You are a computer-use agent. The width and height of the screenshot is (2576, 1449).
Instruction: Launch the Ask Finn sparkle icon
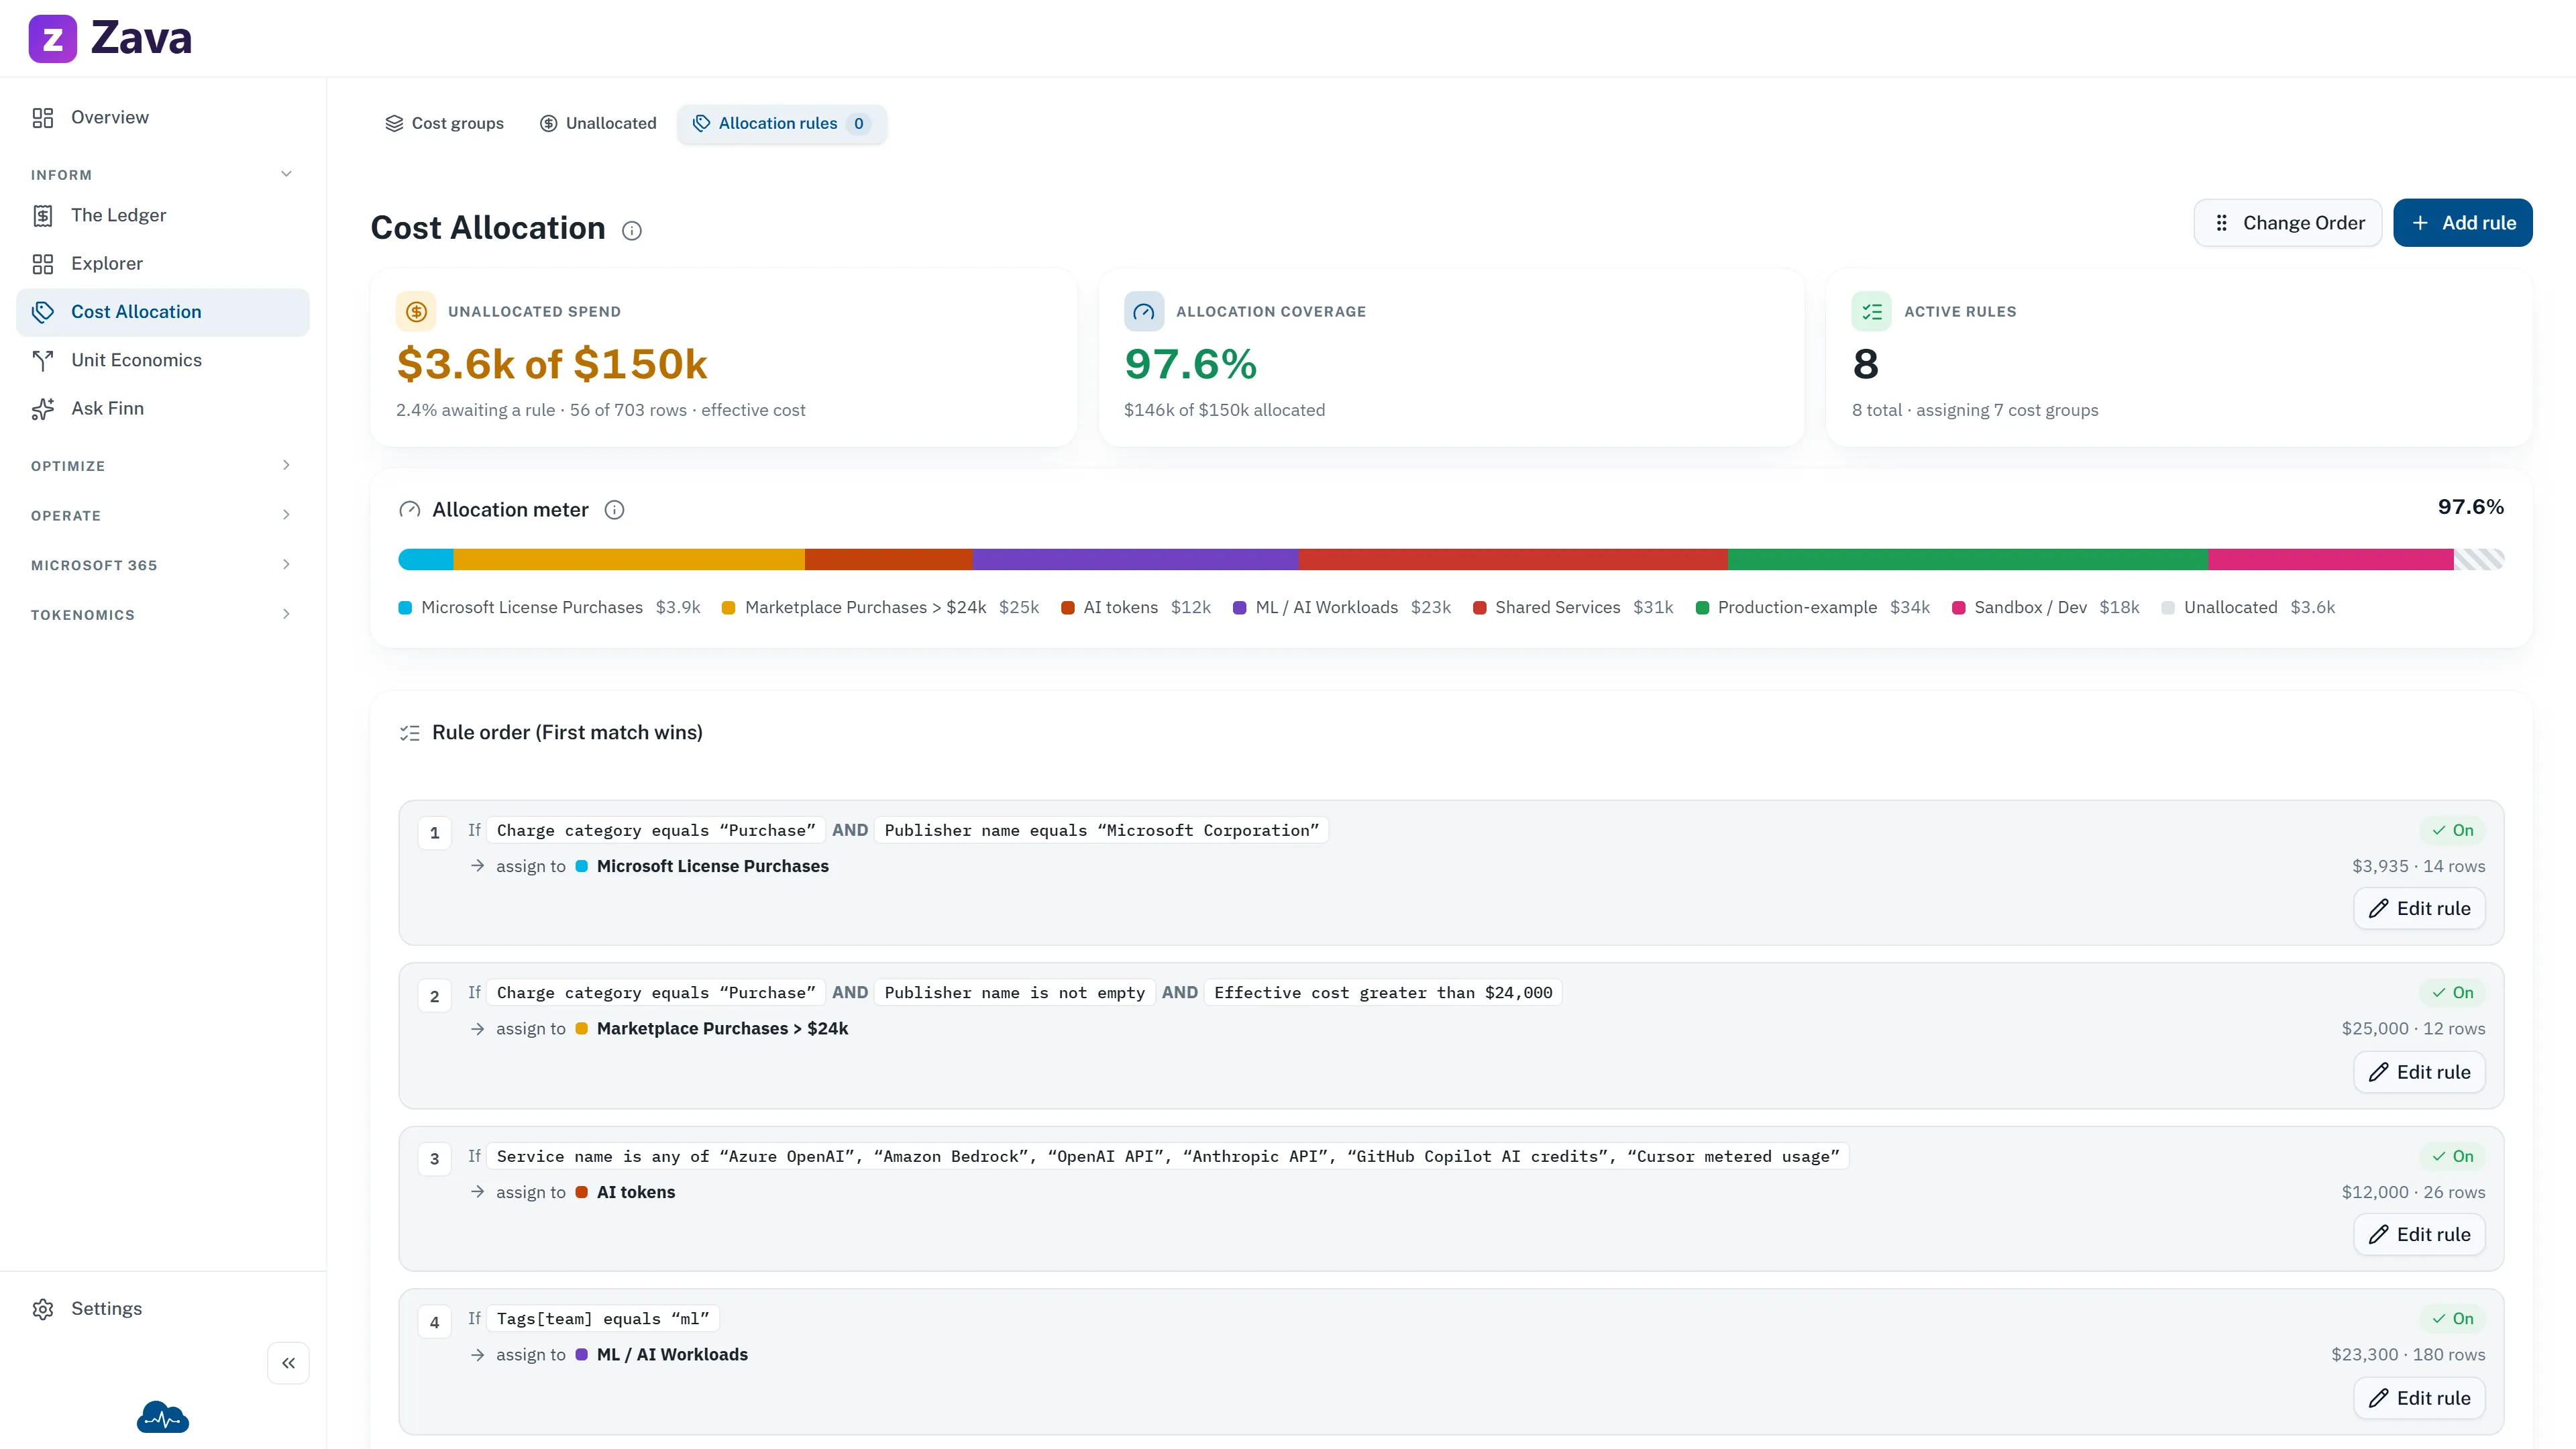click(42, 409)
